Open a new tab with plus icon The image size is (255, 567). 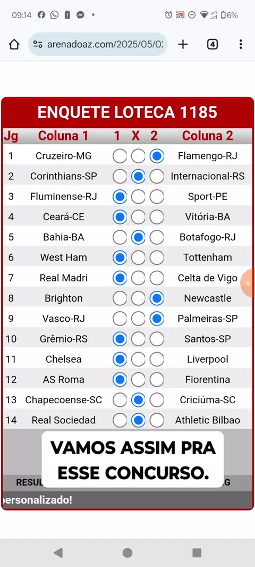tap(183, 44)
